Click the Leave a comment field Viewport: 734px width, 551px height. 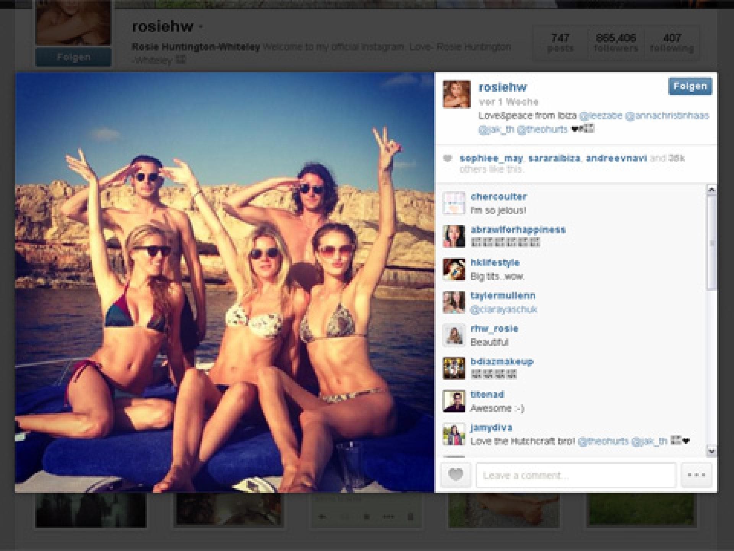576,475
